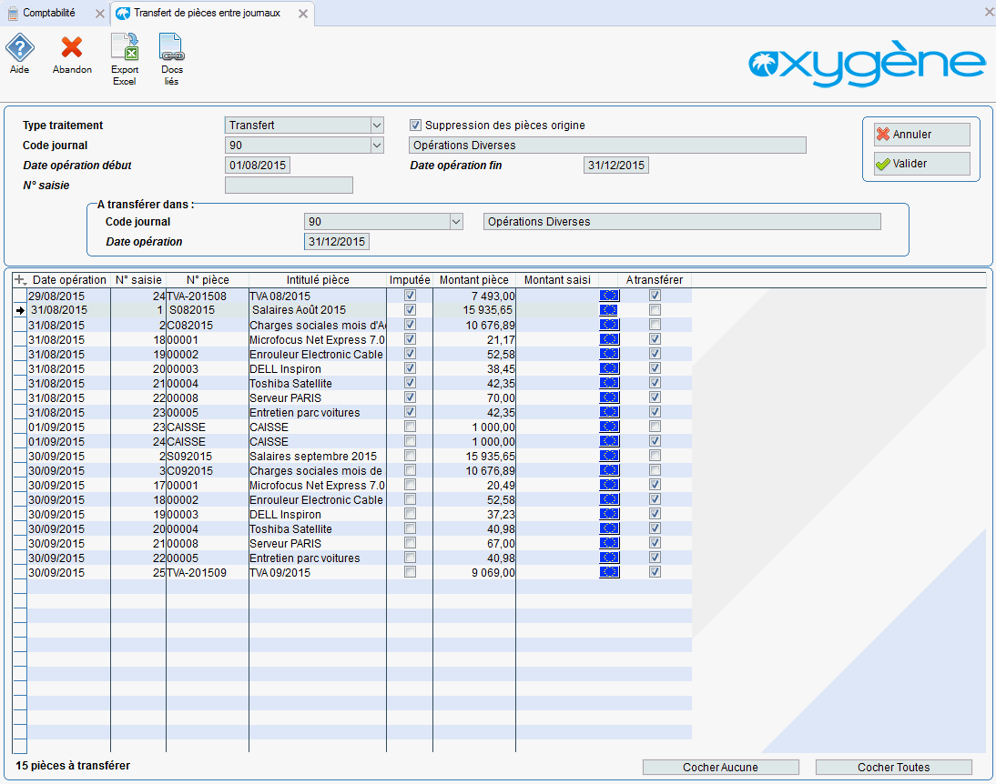Toggle Imputée checkbox on Salaires Août 2015 row
This screenshot has width=996, height=784.
[x=411, y=310]
